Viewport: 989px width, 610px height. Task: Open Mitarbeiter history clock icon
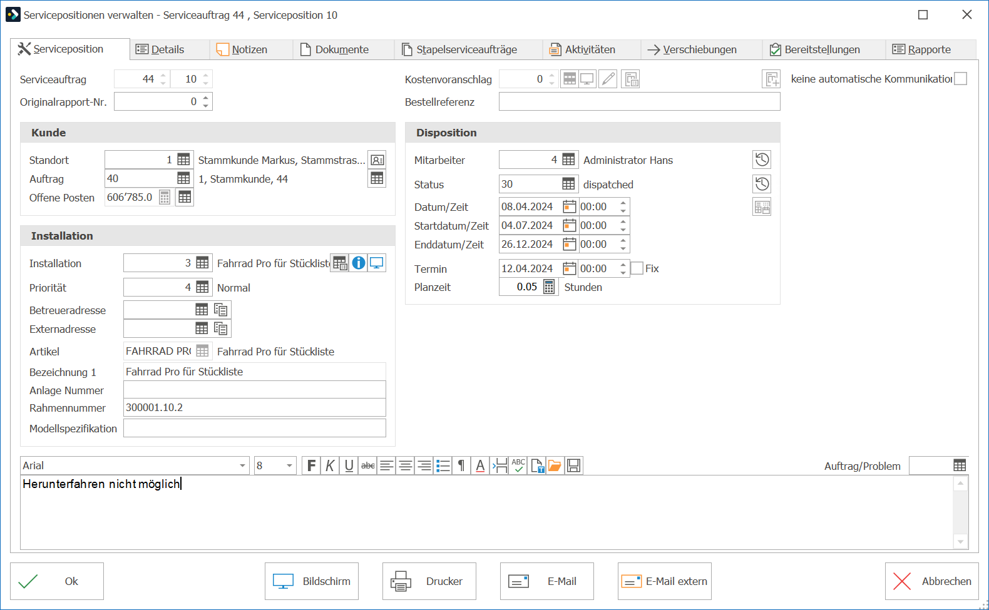[762, 160]
